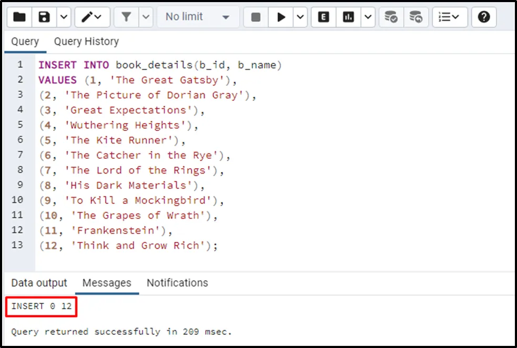The image size is (517, 348).
Task: Click the Rollback transaction icon
Action: (415, 17)
